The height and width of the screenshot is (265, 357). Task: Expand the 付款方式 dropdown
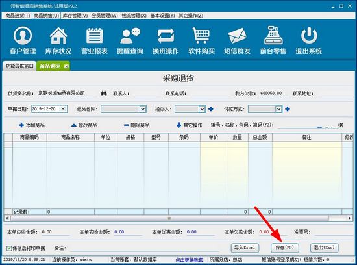(x=279, y=109)
